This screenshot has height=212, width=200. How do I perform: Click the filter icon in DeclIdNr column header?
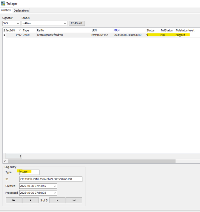(20, 30)
